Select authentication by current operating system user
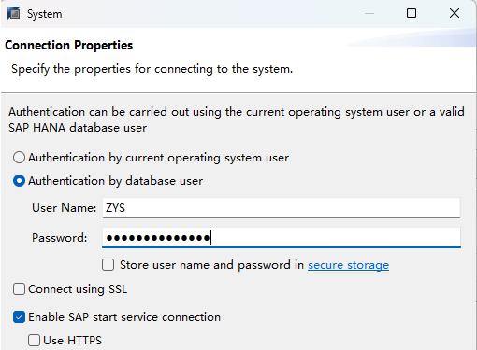The image size is (477, 350). click(19, 158)
